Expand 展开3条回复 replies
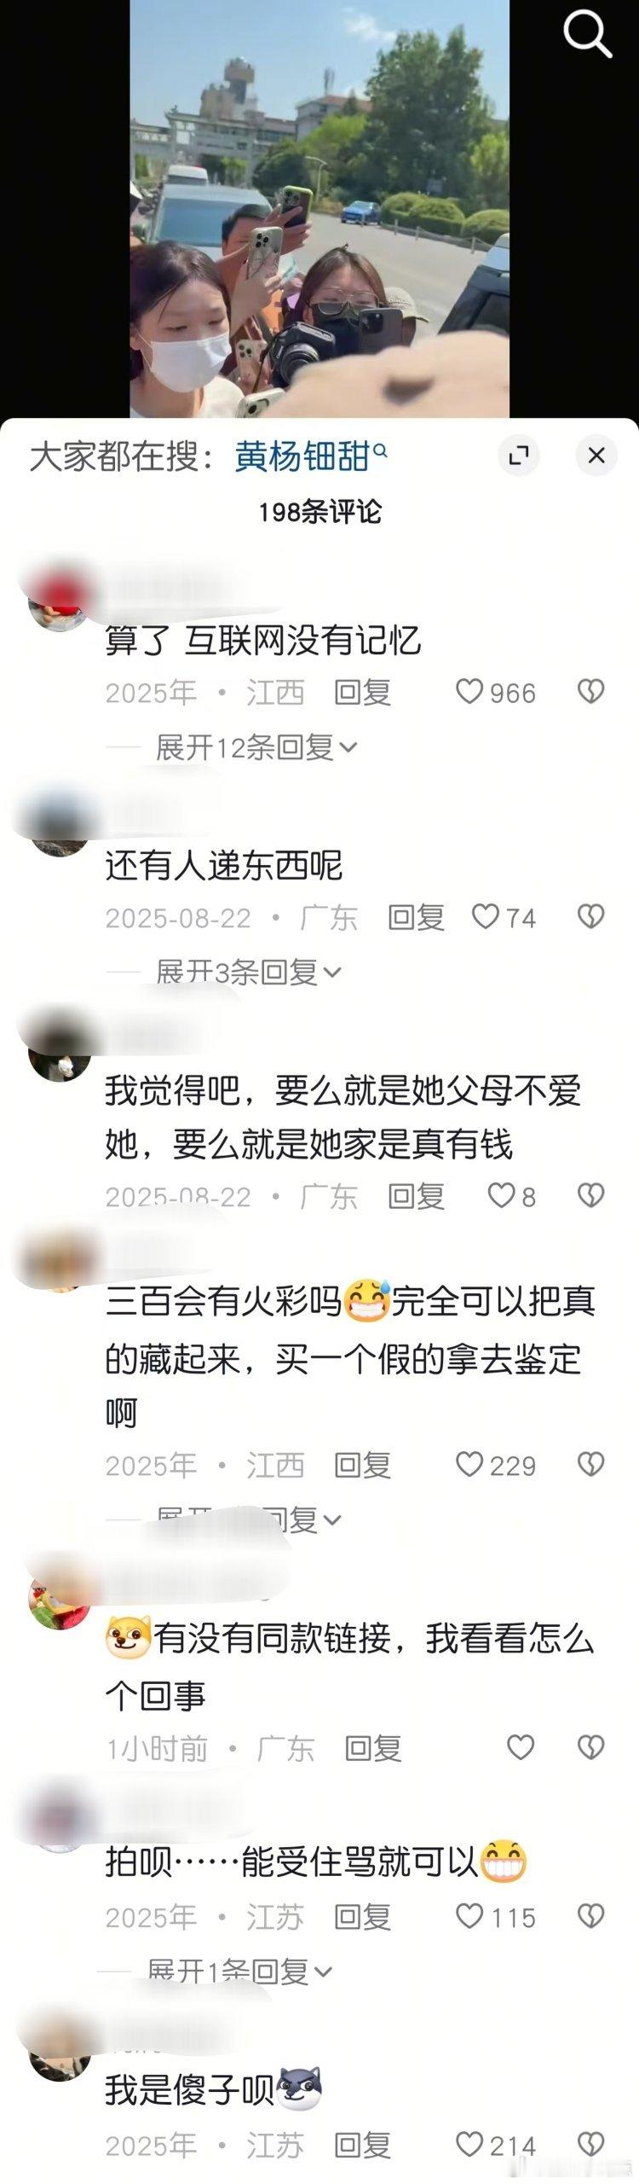 (248, 972)
